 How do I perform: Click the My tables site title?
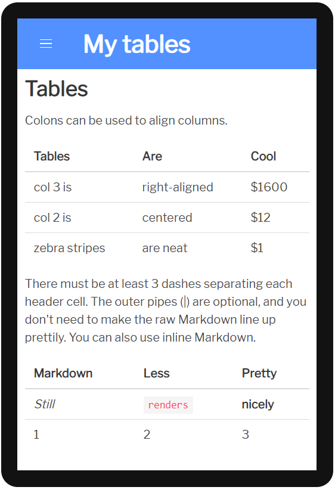click(x=137, y=44)
